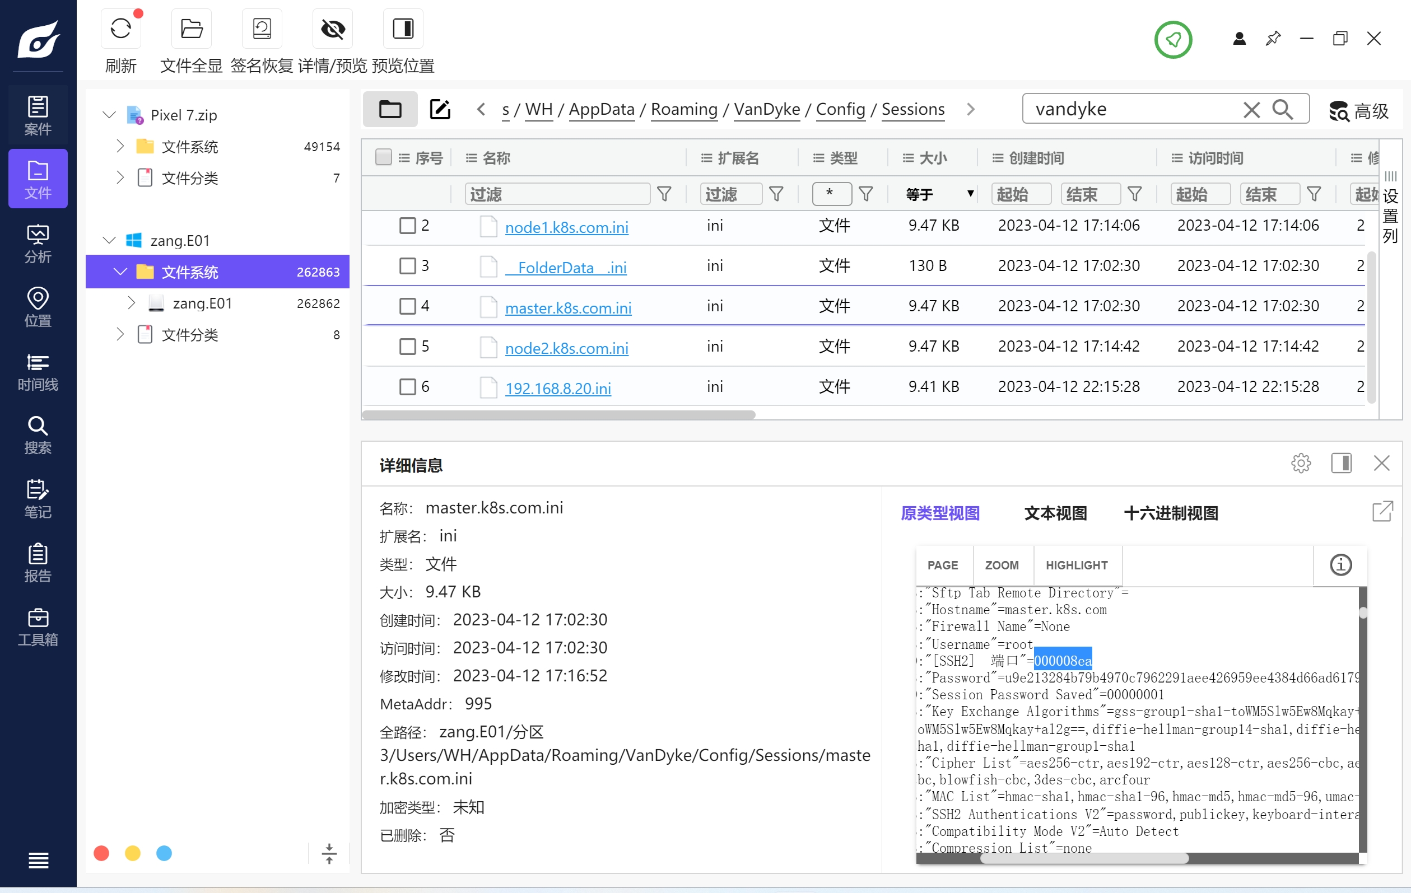Expand the zang.E01 262862 child node

(x=131, y=303)
